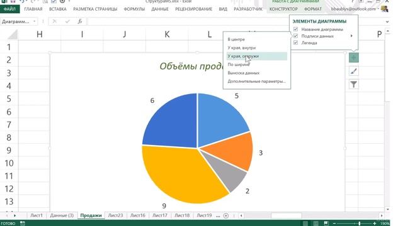Switch to the ГЛАВНАЯ ribbon tab
Screen dimensions: 403x226
33,9
